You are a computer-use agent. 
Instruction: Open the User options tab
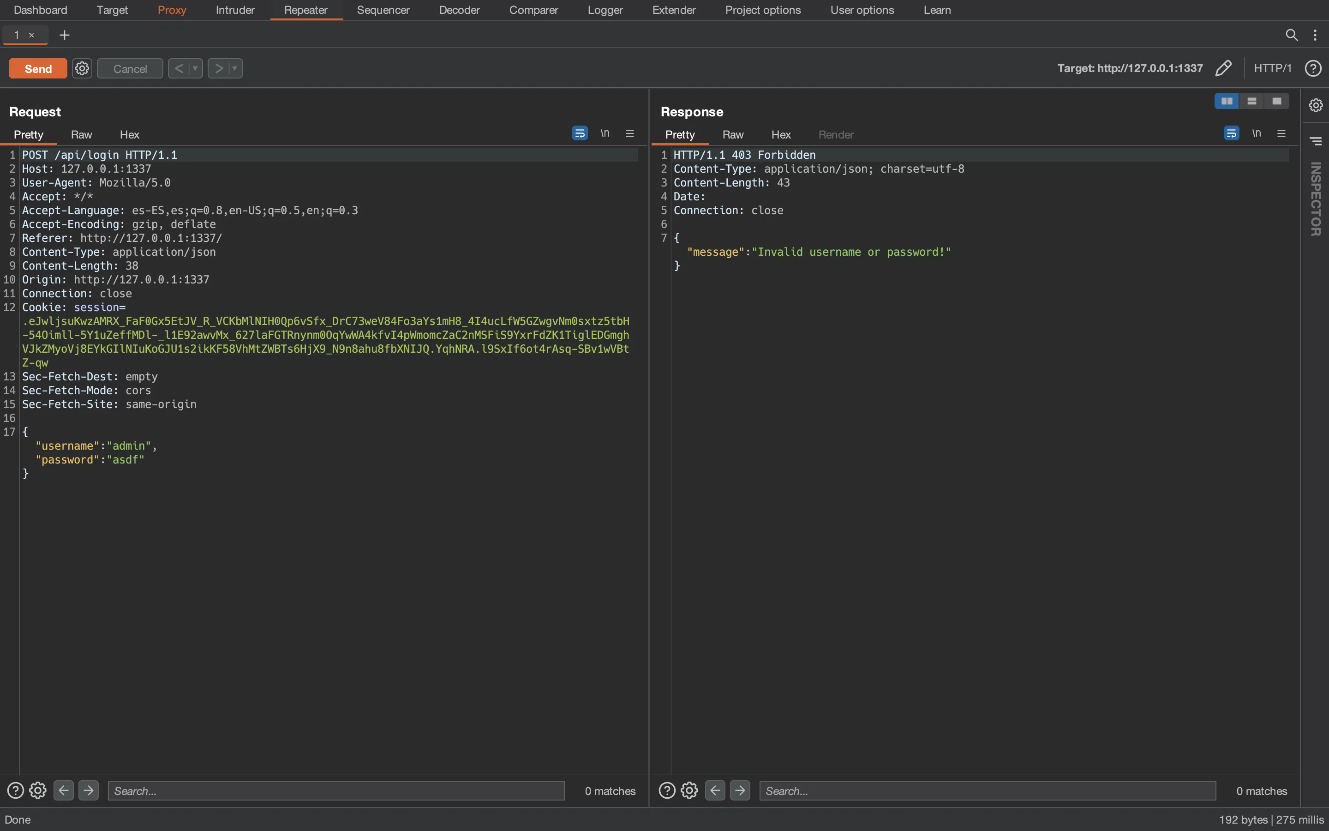(862, 10)
